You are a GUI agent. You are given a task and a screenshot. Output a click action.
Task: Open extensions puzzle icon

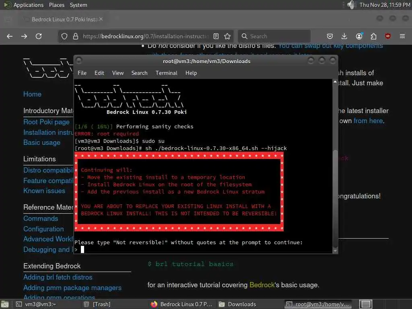(373, 36)
